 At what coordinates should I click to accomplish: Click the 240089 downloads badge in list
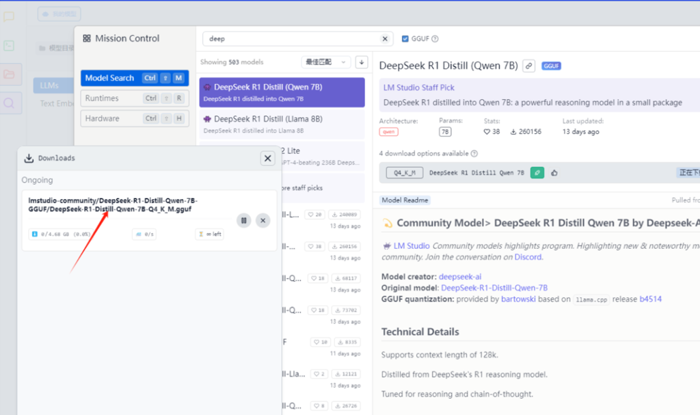(x=345, y=215)
